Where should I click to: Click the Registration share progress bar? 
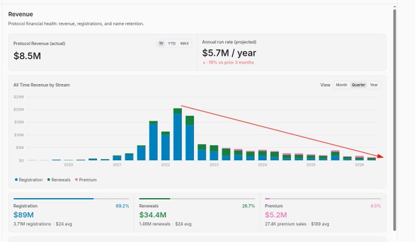71,199
